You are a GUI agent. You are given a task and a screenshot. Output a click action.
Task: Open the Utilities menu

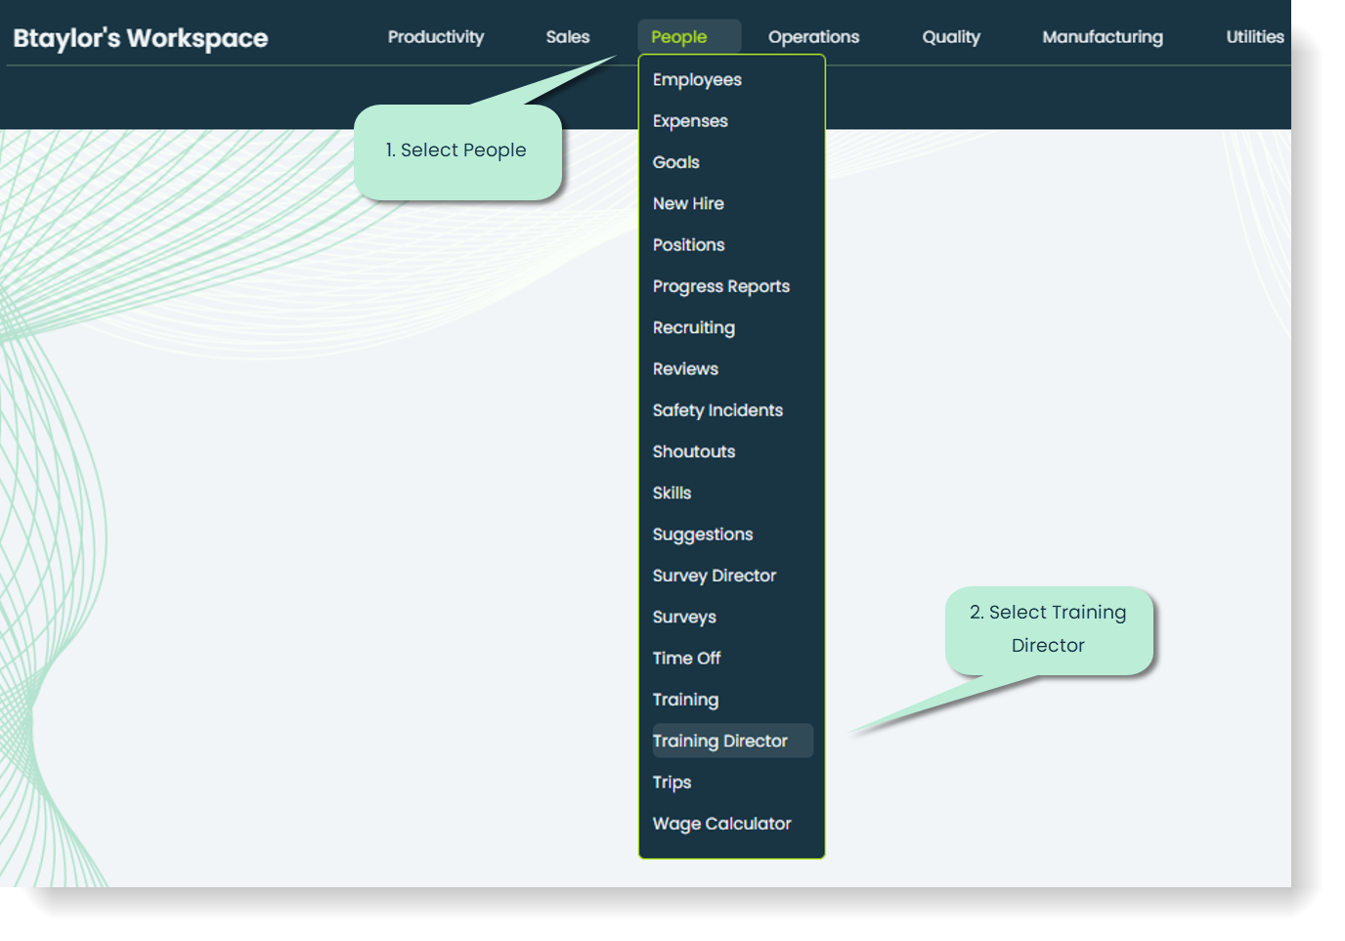[1256, 36]
